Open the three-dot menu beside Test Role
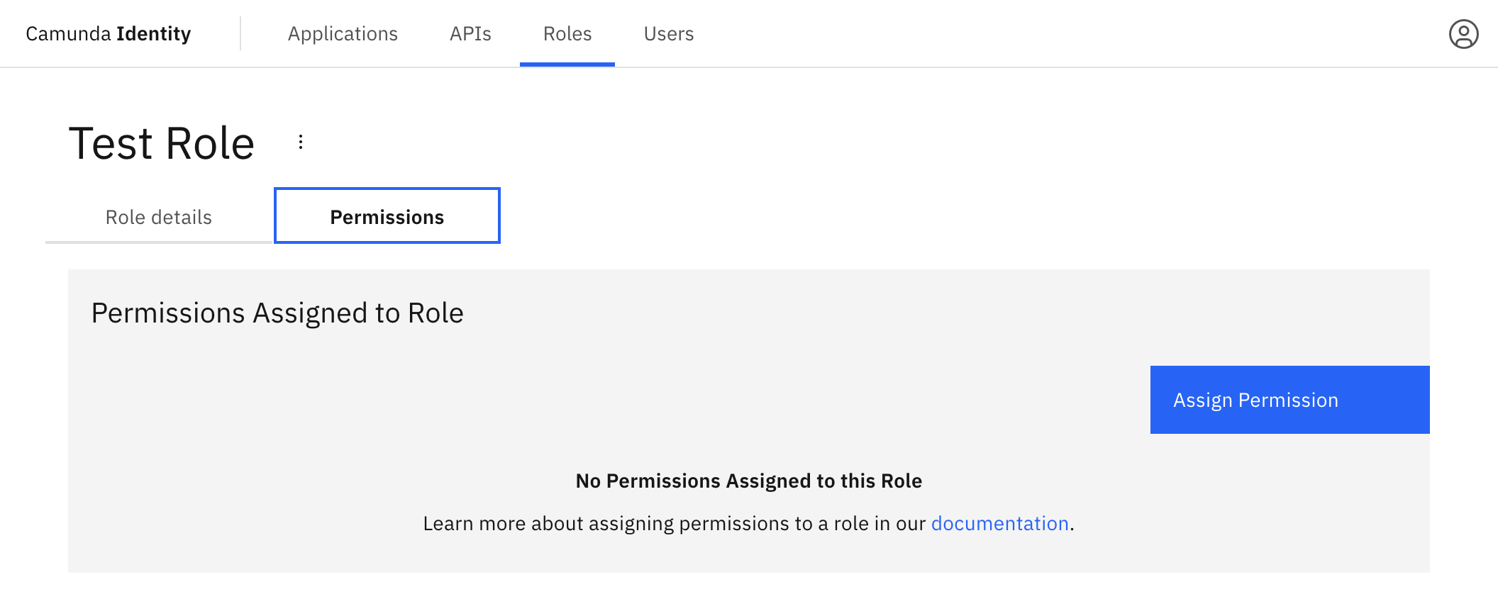1498x594 pixels. [301, 142]
